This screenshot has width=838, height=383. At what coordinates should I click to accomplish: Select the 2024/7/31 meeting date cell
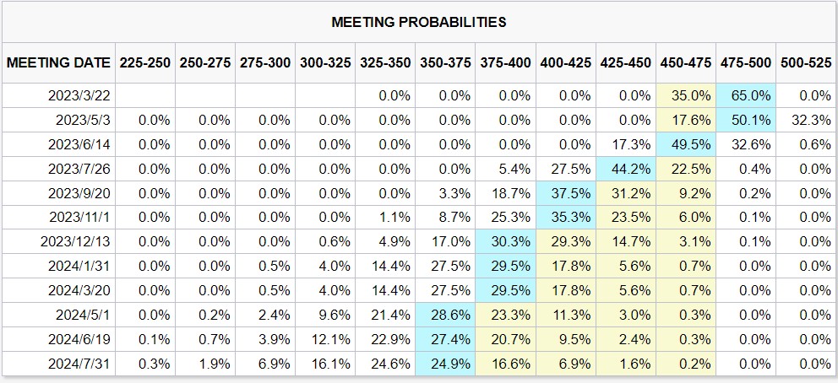[58, 364]
